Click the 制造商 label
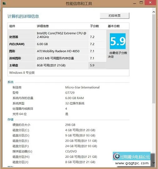Screen dimensions: 158x169 (x=17, y=87)
